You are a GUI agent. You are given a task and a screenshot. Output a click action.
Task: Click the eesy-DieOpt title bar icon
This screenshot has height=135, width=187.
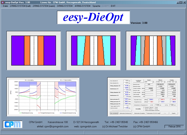point(3,2)
